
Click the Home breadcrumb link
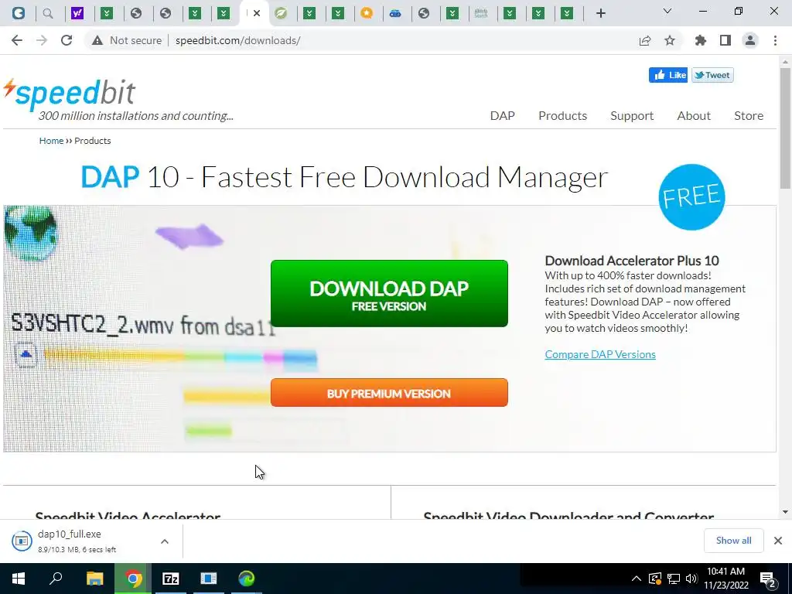51,141
